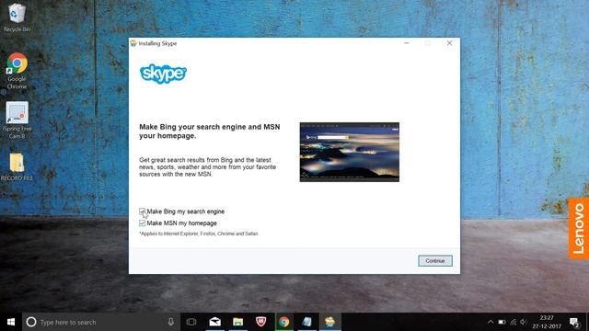Click the Cortana circle icon
The height and width of the screenshot is (331, 589).
(x=31, y=322)
